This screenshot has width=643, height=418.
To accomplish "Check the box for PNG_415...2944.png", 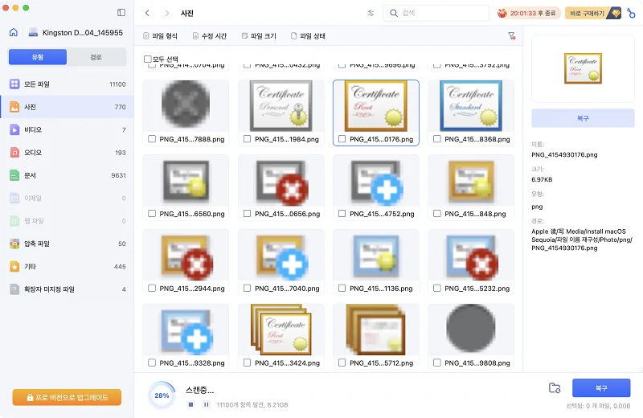I will click(152, 289).
